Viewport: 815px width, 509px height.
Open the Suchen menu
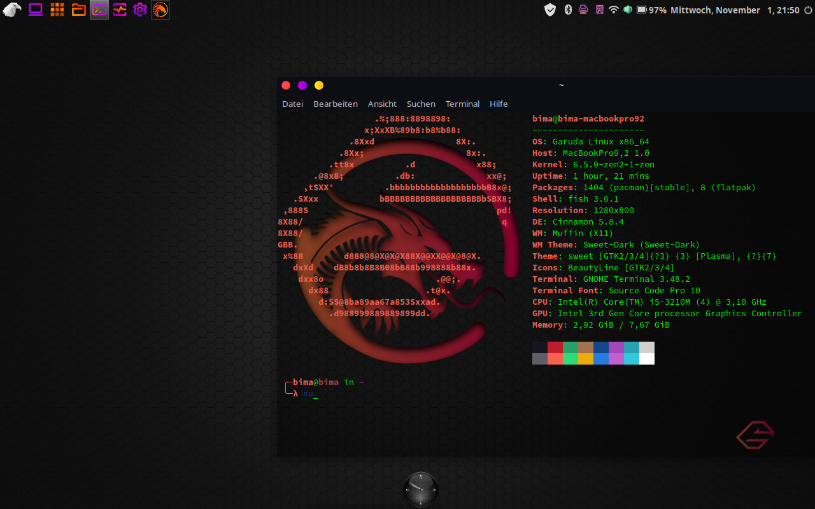[x=421, y=104]
